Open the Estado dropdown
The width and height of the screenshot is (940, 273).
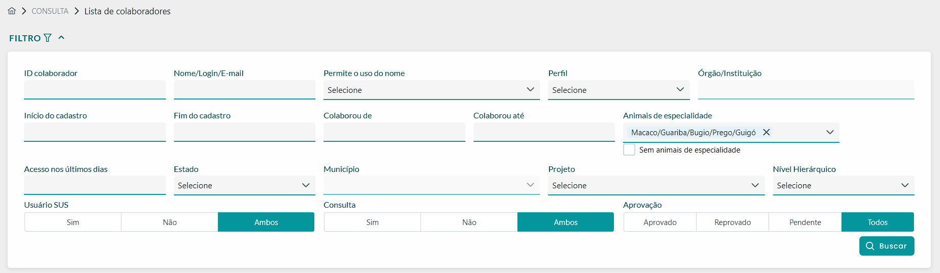click(244, 185)
